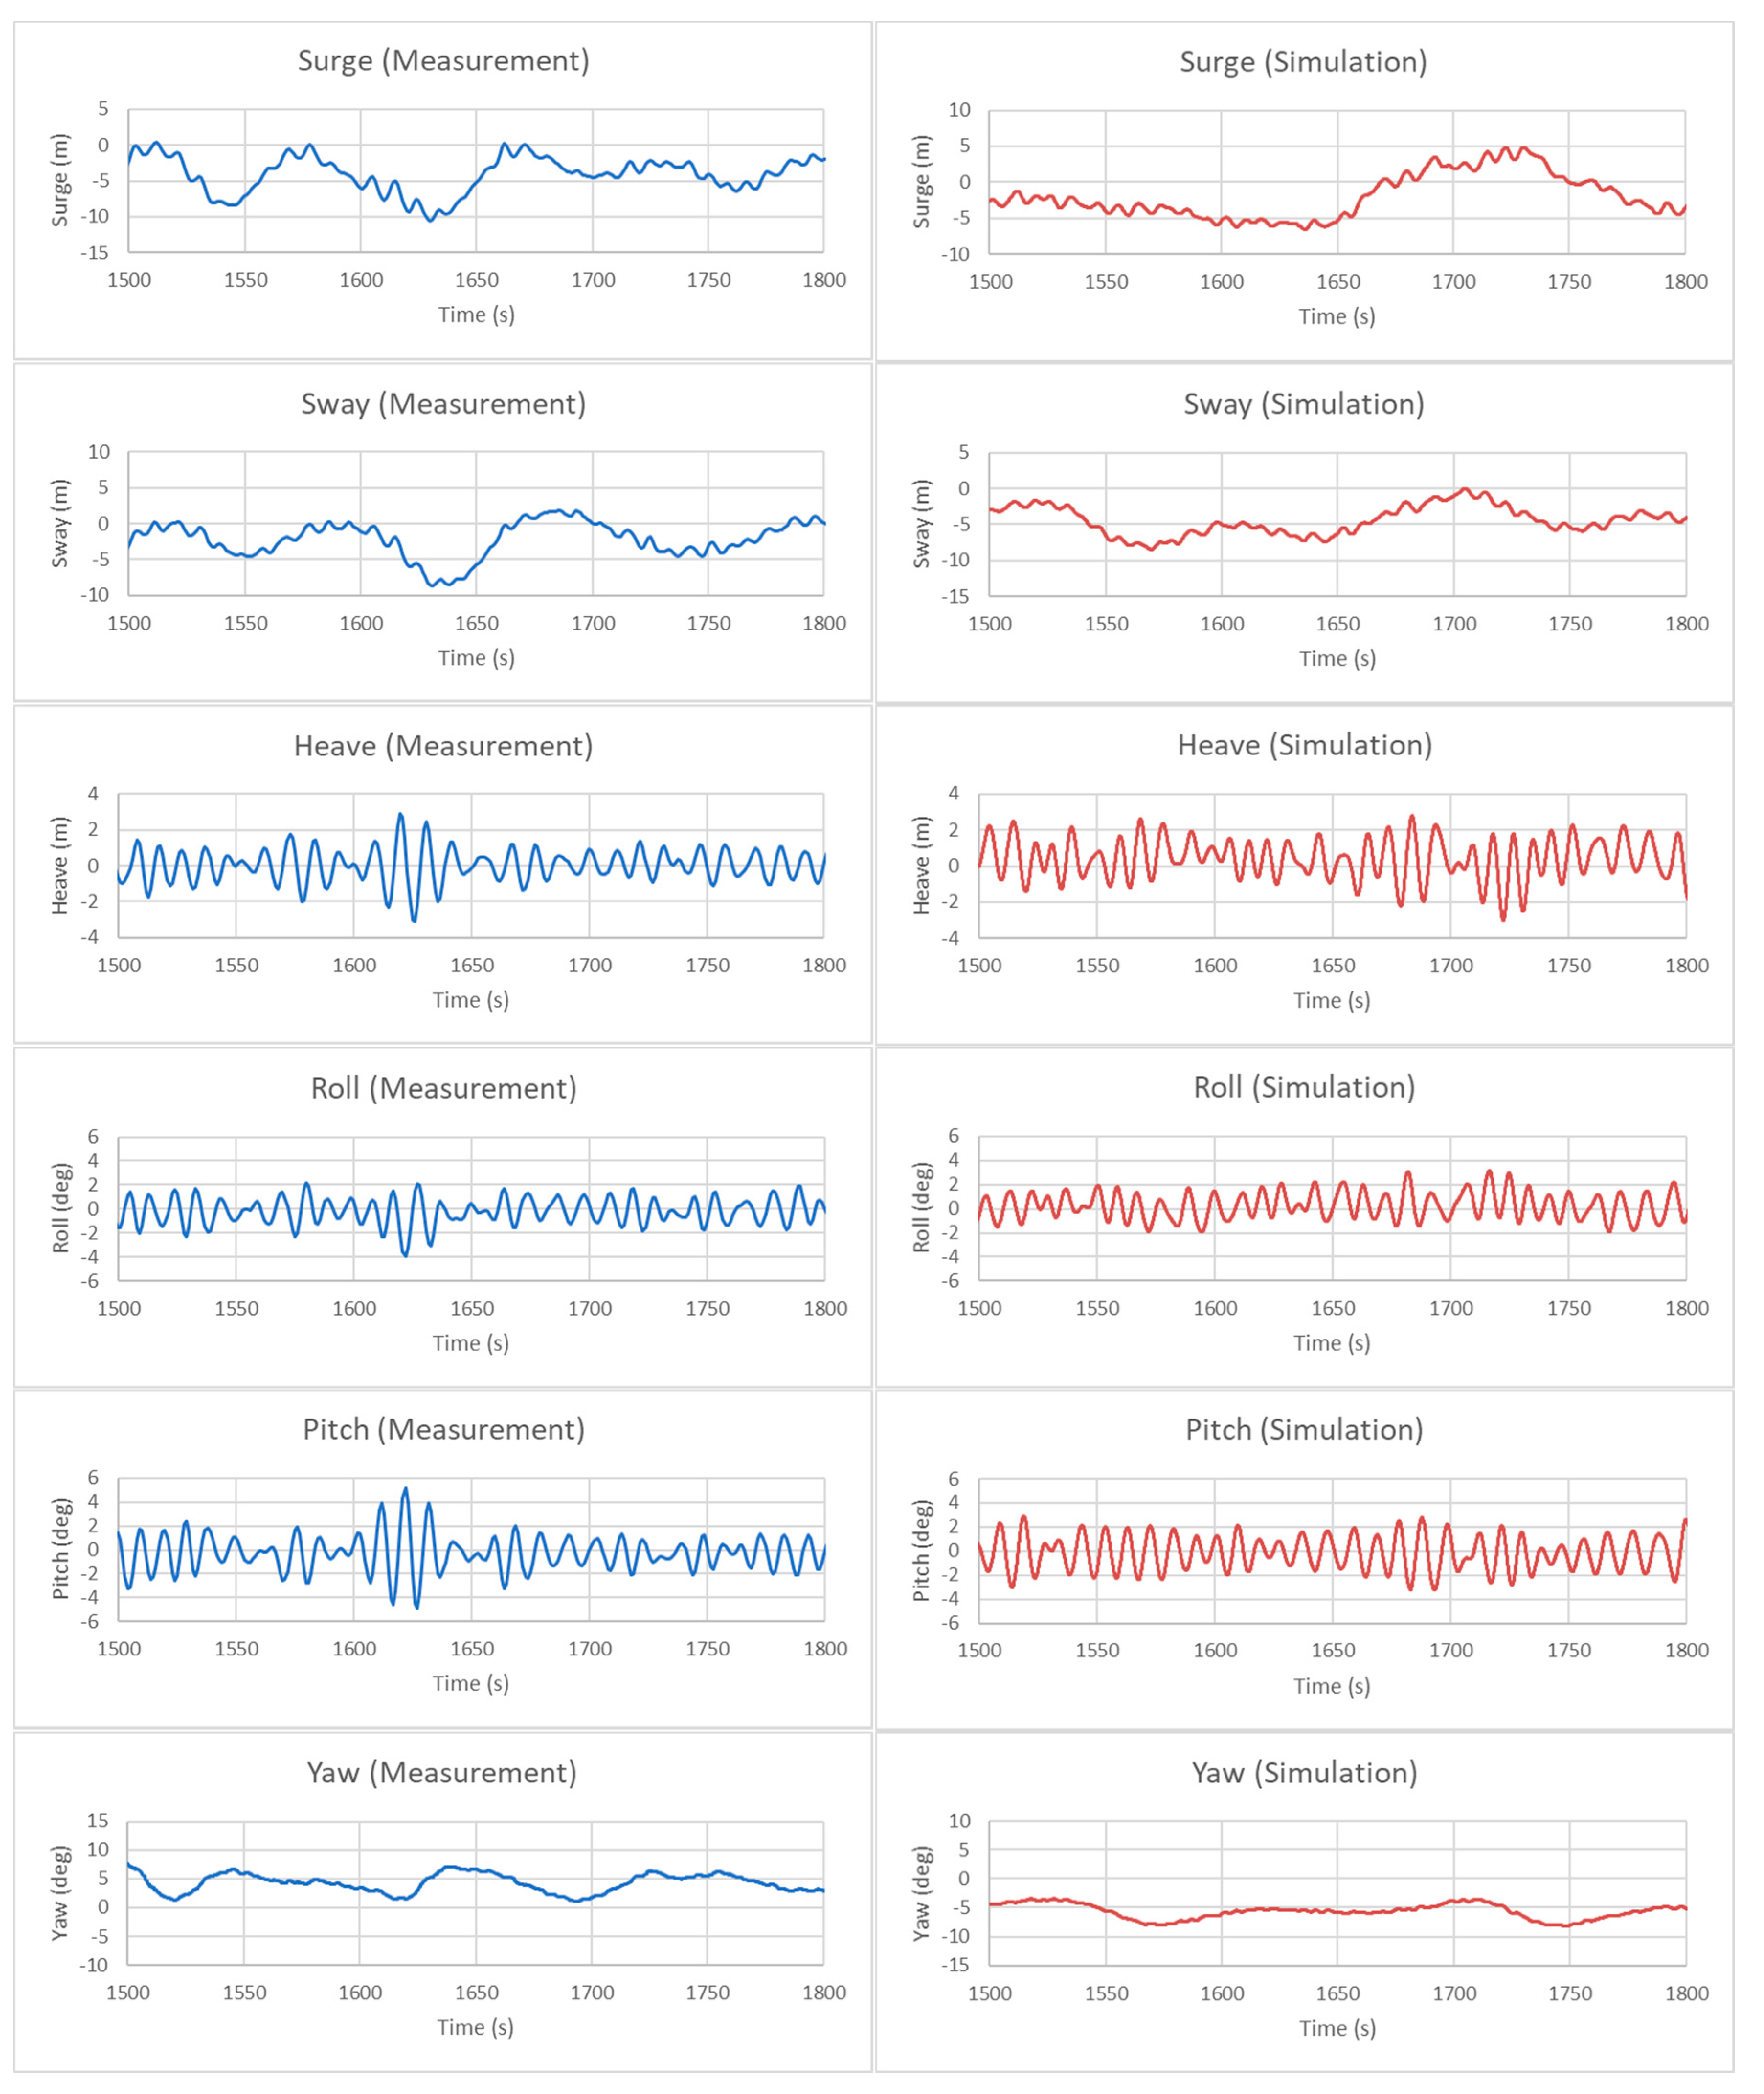1764x2094 pixels.
Task: Click the "Heave (Measurement)" chart title
Action: click(443, 746)
